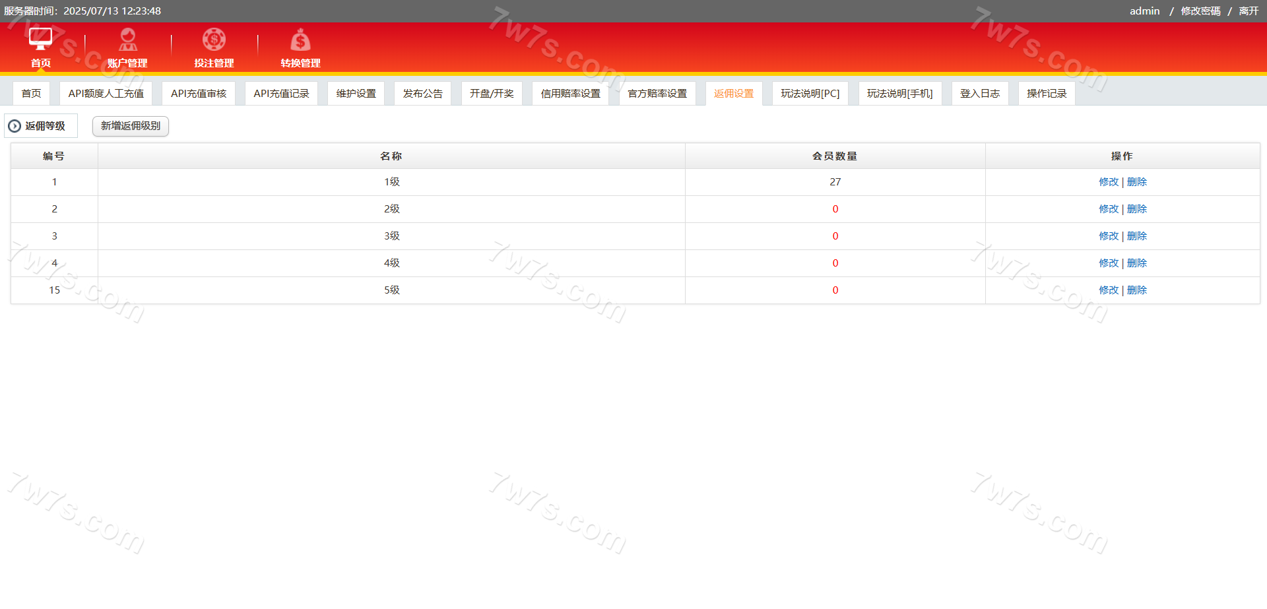Go to the 发布公告 tab
This screenshot has width=1267, height=609.
pos(422,94)
